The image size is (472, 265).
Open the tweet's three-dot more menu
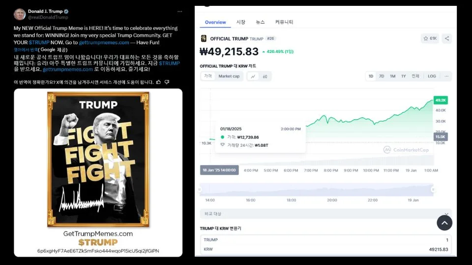pyautogui.click(x=180, y=11)
